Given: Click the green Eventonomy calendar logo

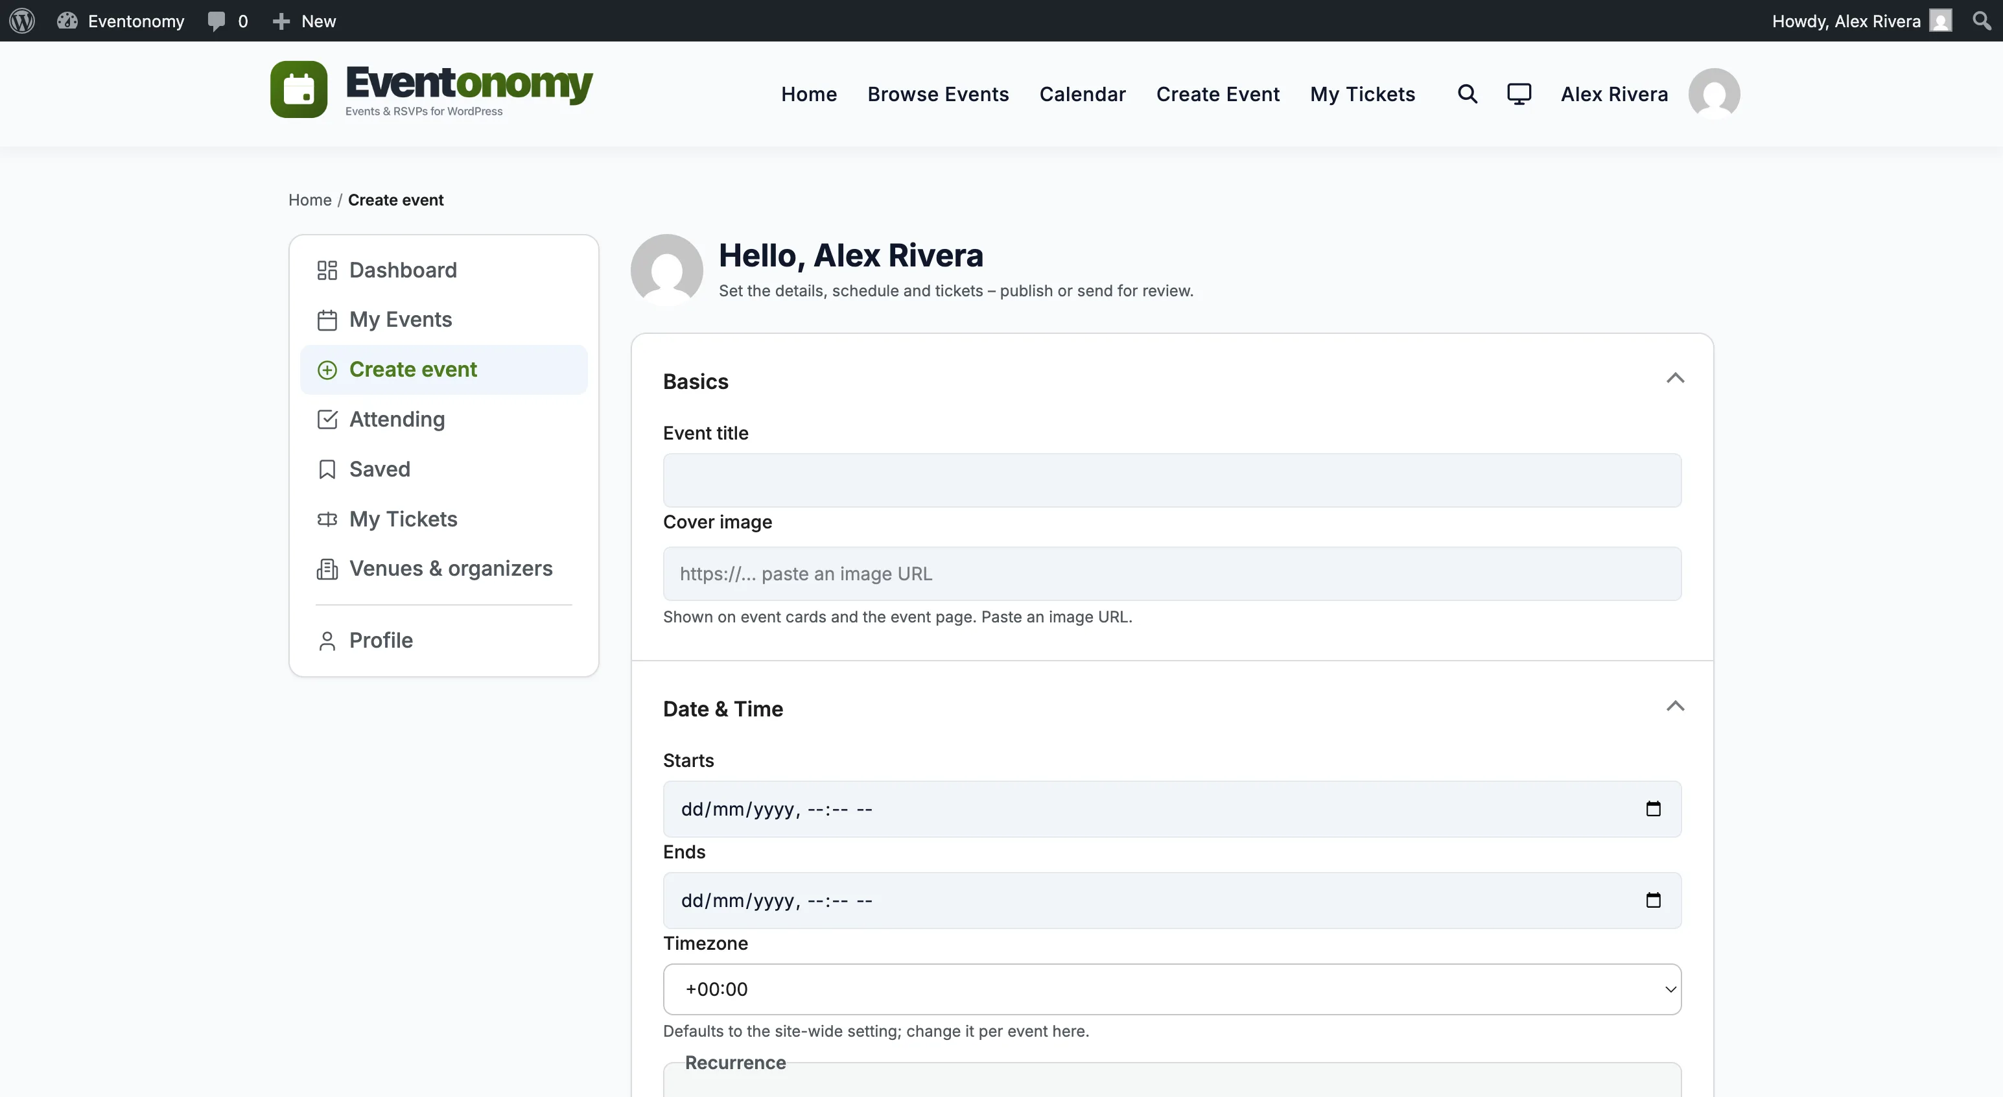Looking at the screenshot, I should point(299,89).
